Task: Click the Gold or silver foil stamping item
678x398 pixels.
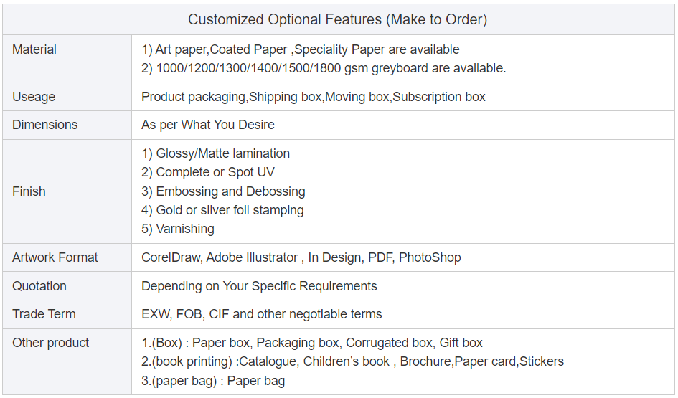Action: pos(222,210)
